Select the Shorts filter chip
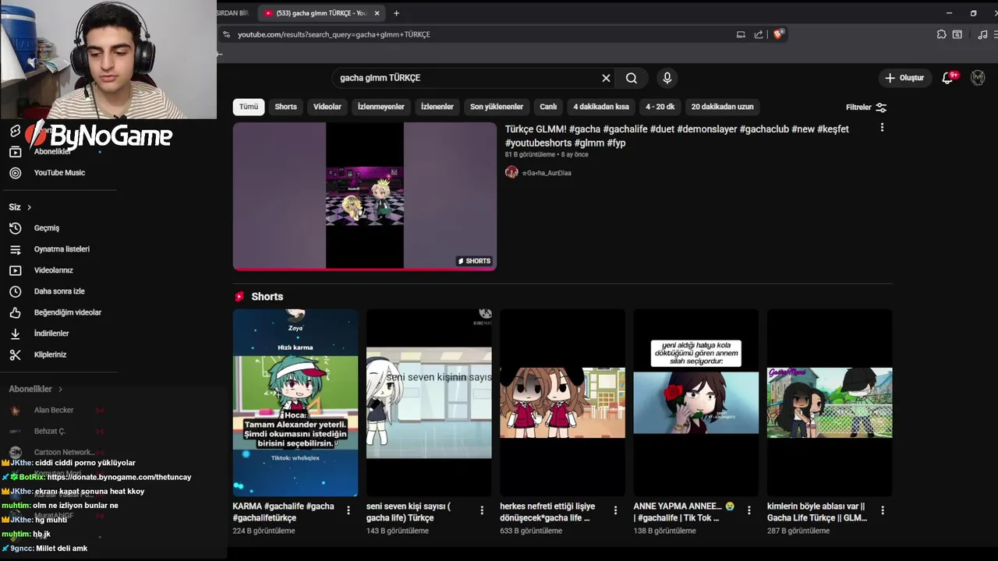This screenshot has width=998, height=561. click(285, 107)
